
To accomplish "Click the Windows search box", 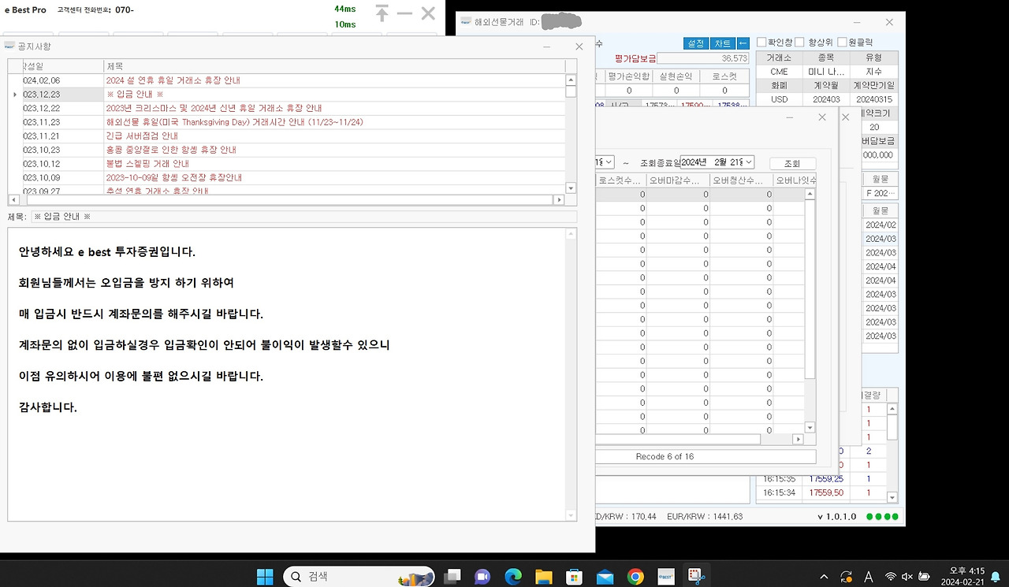I will [x=359, y=577].
